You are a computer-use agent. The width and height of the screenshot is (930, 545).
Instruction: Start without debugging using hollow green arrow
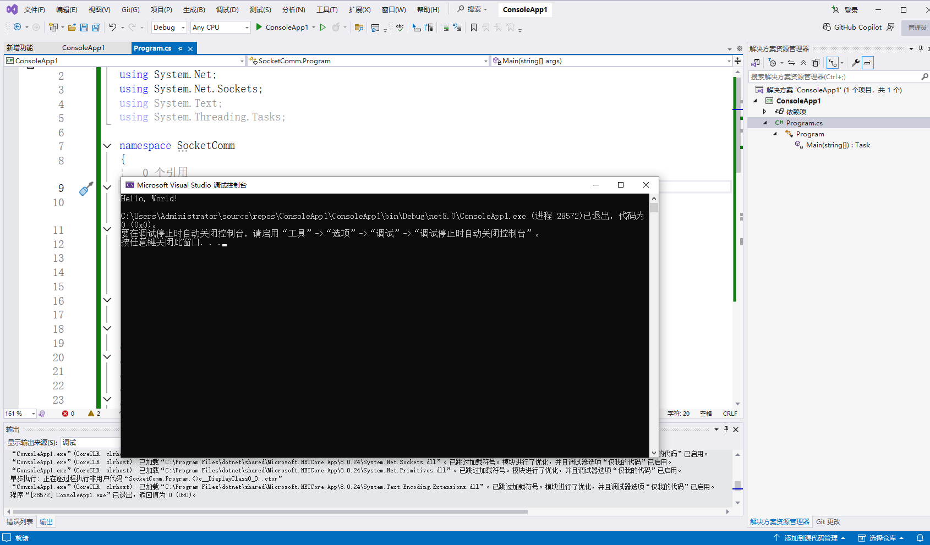323,27
